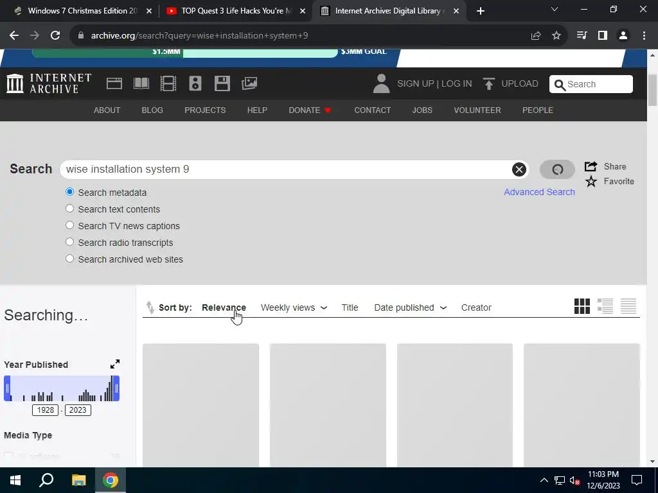
Task: Open Chrome media controls icon
Action: click(x=582, y=36)
